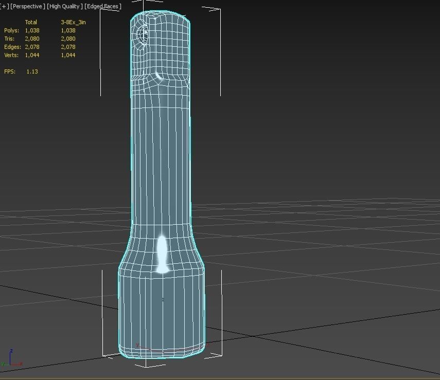This screenshot has height=380, width=440.
Task: Open the High Quality shading viewport menu
Action: pyautogui.click(x=65, y=6)
